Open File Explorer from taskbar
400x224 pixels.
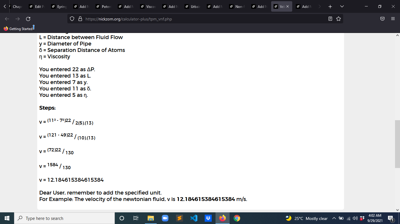tap(151, 218)
